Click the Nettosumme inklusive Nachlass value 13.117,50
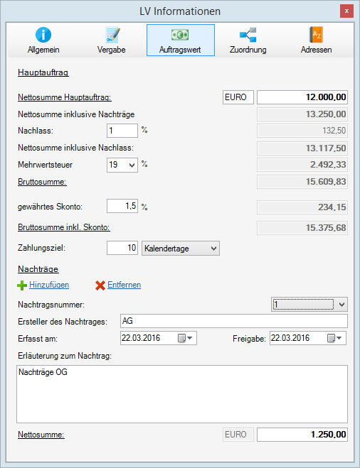Image resolution: width=360 pixels, height=468 pixels. tap(302, 148)
